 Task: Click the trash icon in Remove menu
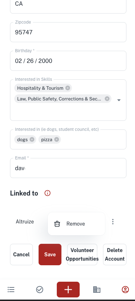click(x=57, y=224)
